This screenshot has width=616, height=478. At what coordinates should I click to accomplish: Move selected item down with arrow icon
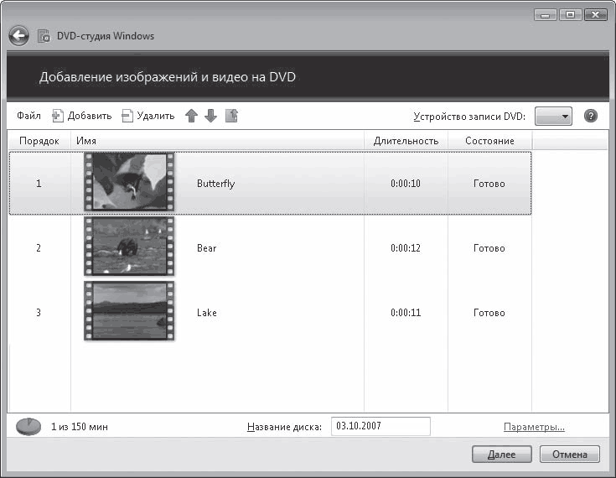210,117
